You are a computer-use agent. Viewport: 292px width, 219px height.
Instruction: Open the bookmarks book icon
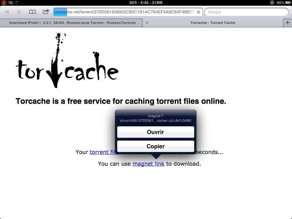tap(33, 12)
